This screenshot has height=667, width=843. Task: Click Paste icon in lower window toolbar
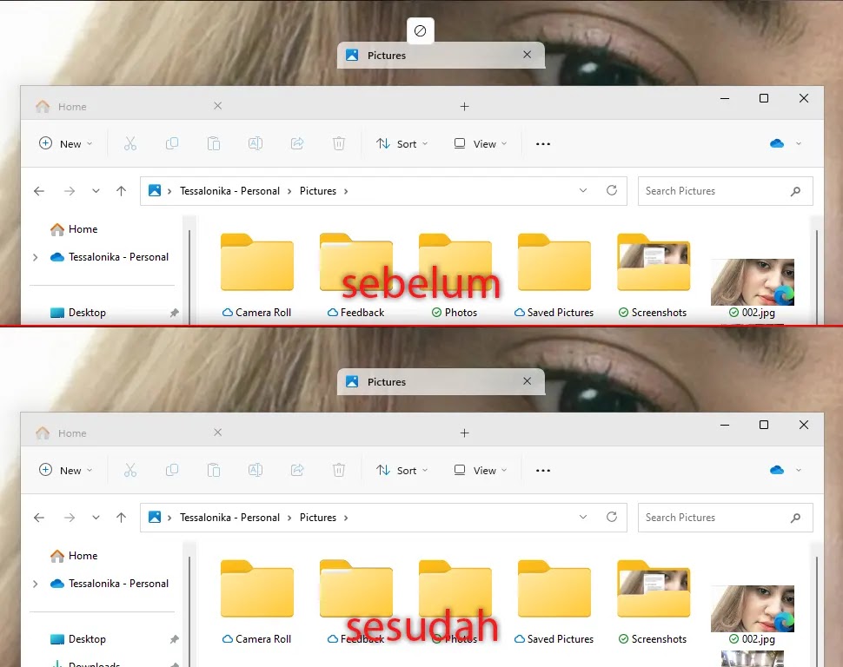(214, 470)
